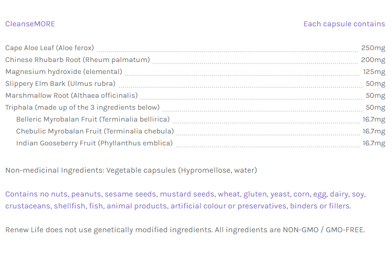The width and height of the screenshot is (392, 262).
Task: Click the "Each capsule contains" header
Action: pyautogui.click(x=344, y=24)
